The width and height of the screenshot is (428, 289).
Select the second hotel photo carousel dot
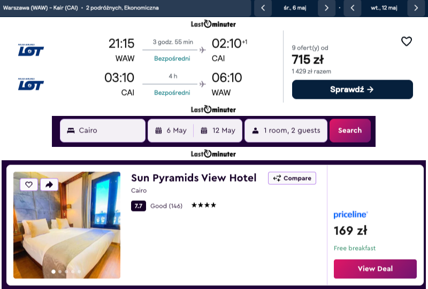[x=59, y=271]
